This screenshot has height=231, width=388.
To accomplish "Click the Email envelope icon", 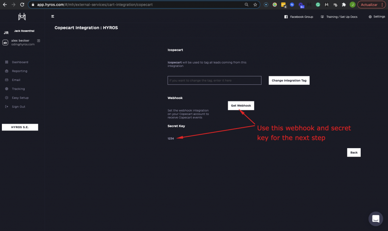I will click(x=7, y=80).
